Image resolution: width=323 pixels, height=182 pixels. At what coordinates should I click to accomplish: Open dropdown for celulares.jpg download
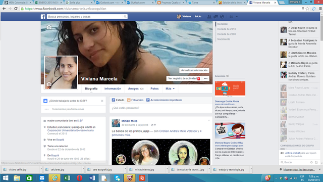[83, 169]
